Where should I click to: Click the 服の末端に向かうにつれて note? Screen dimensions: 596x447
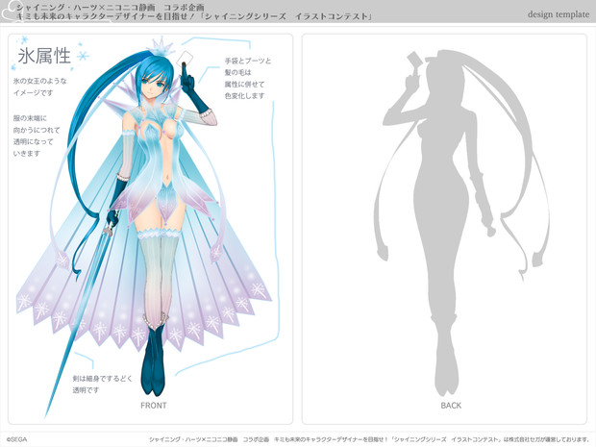point(37,136)
